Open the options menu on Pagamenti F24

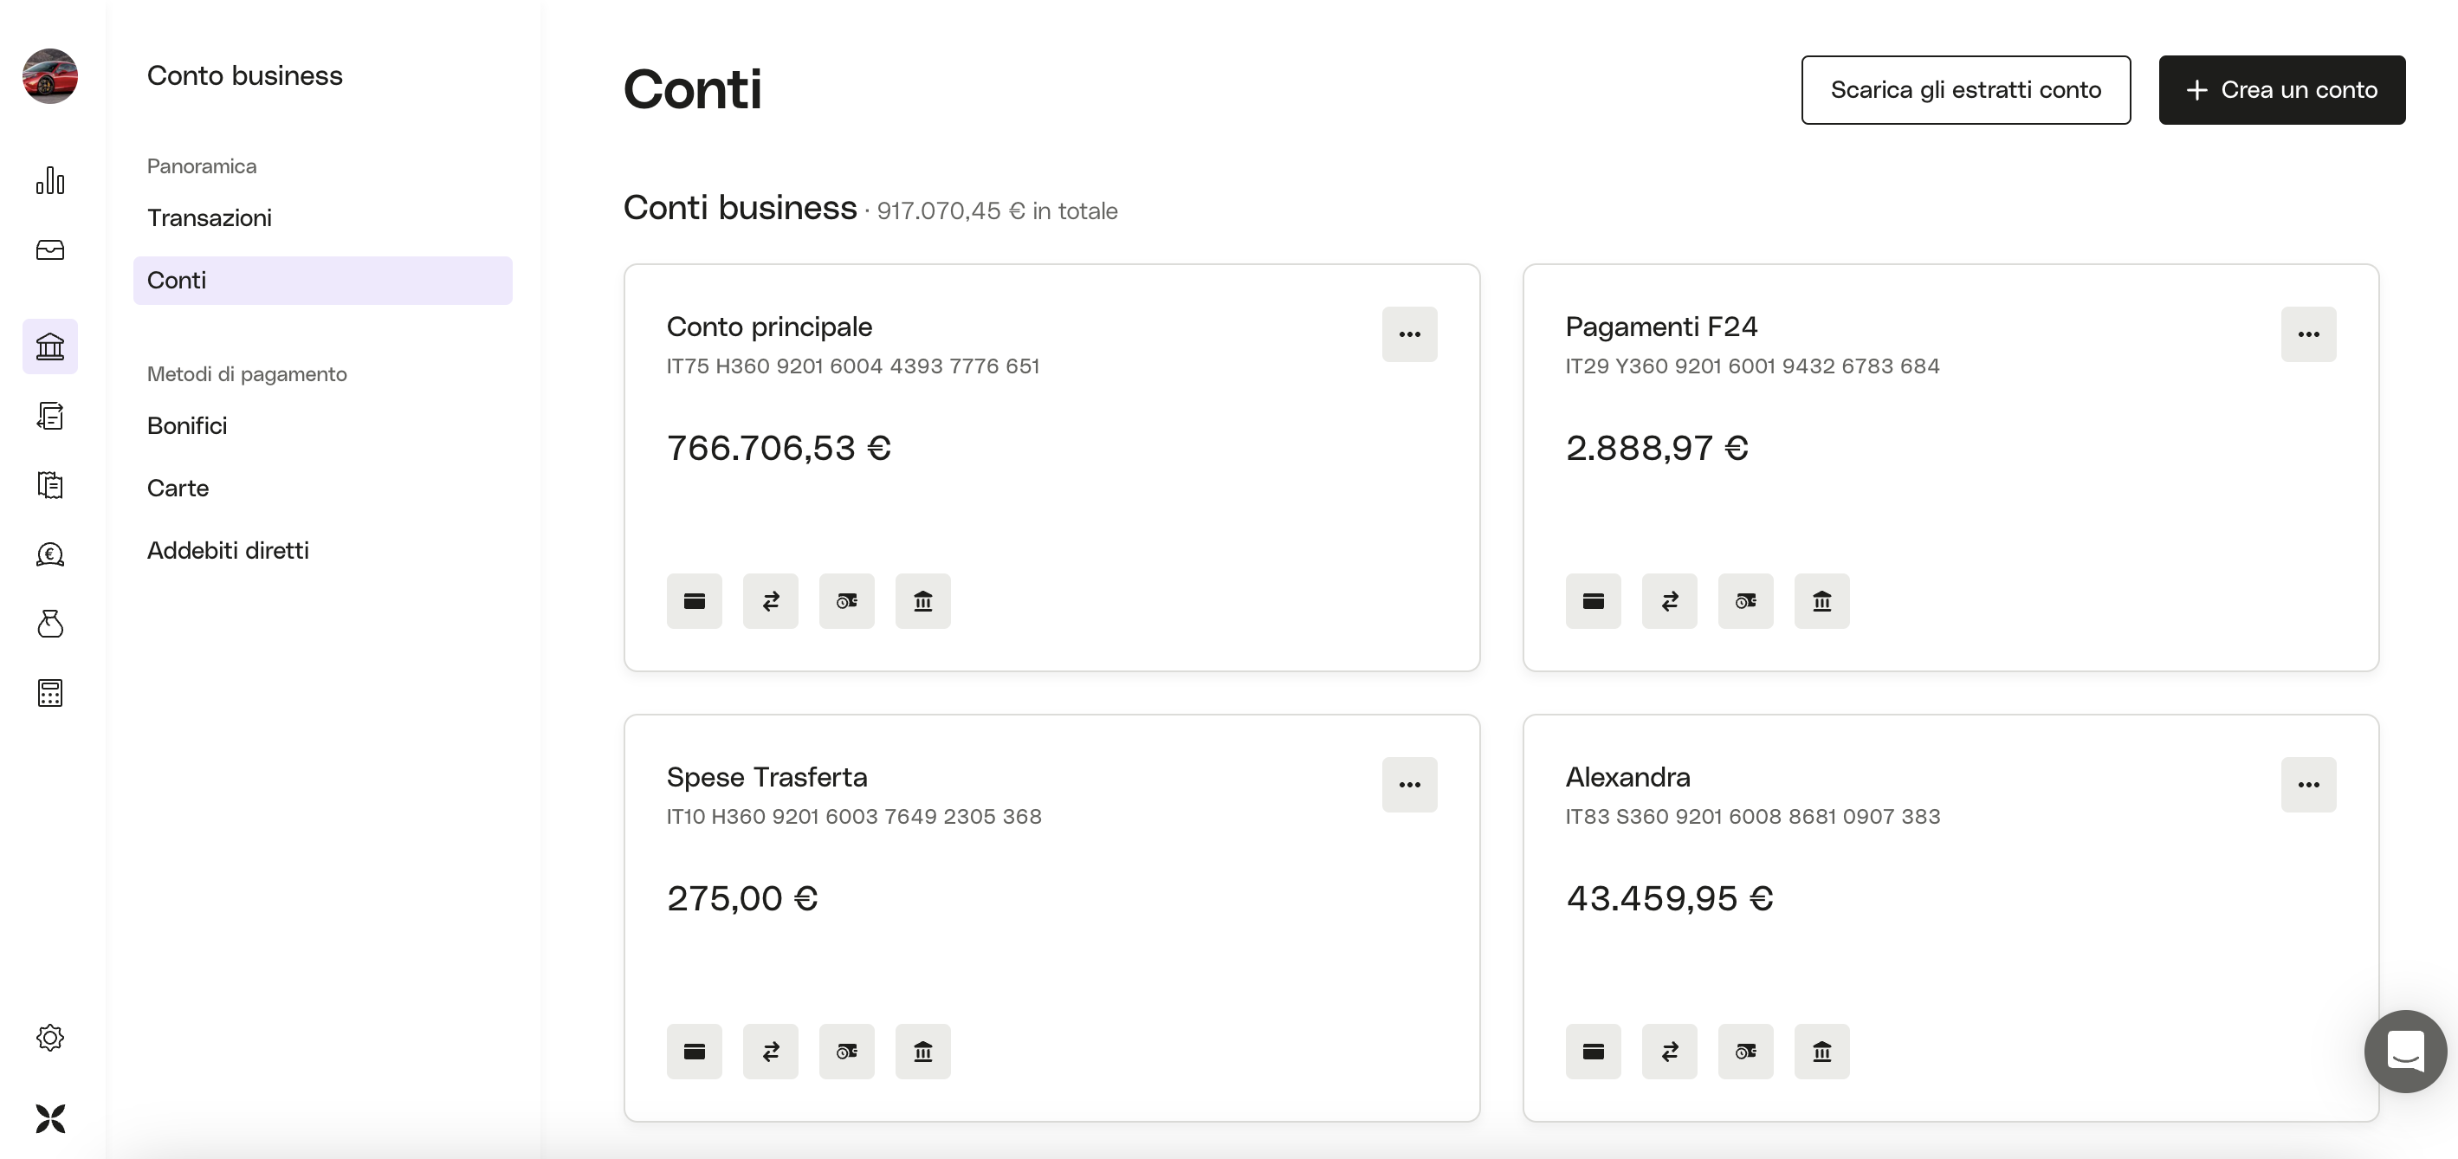coord(2309,334)
